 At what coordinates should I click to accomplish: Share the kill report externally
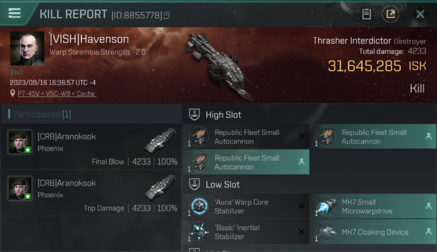pos(391,14)
